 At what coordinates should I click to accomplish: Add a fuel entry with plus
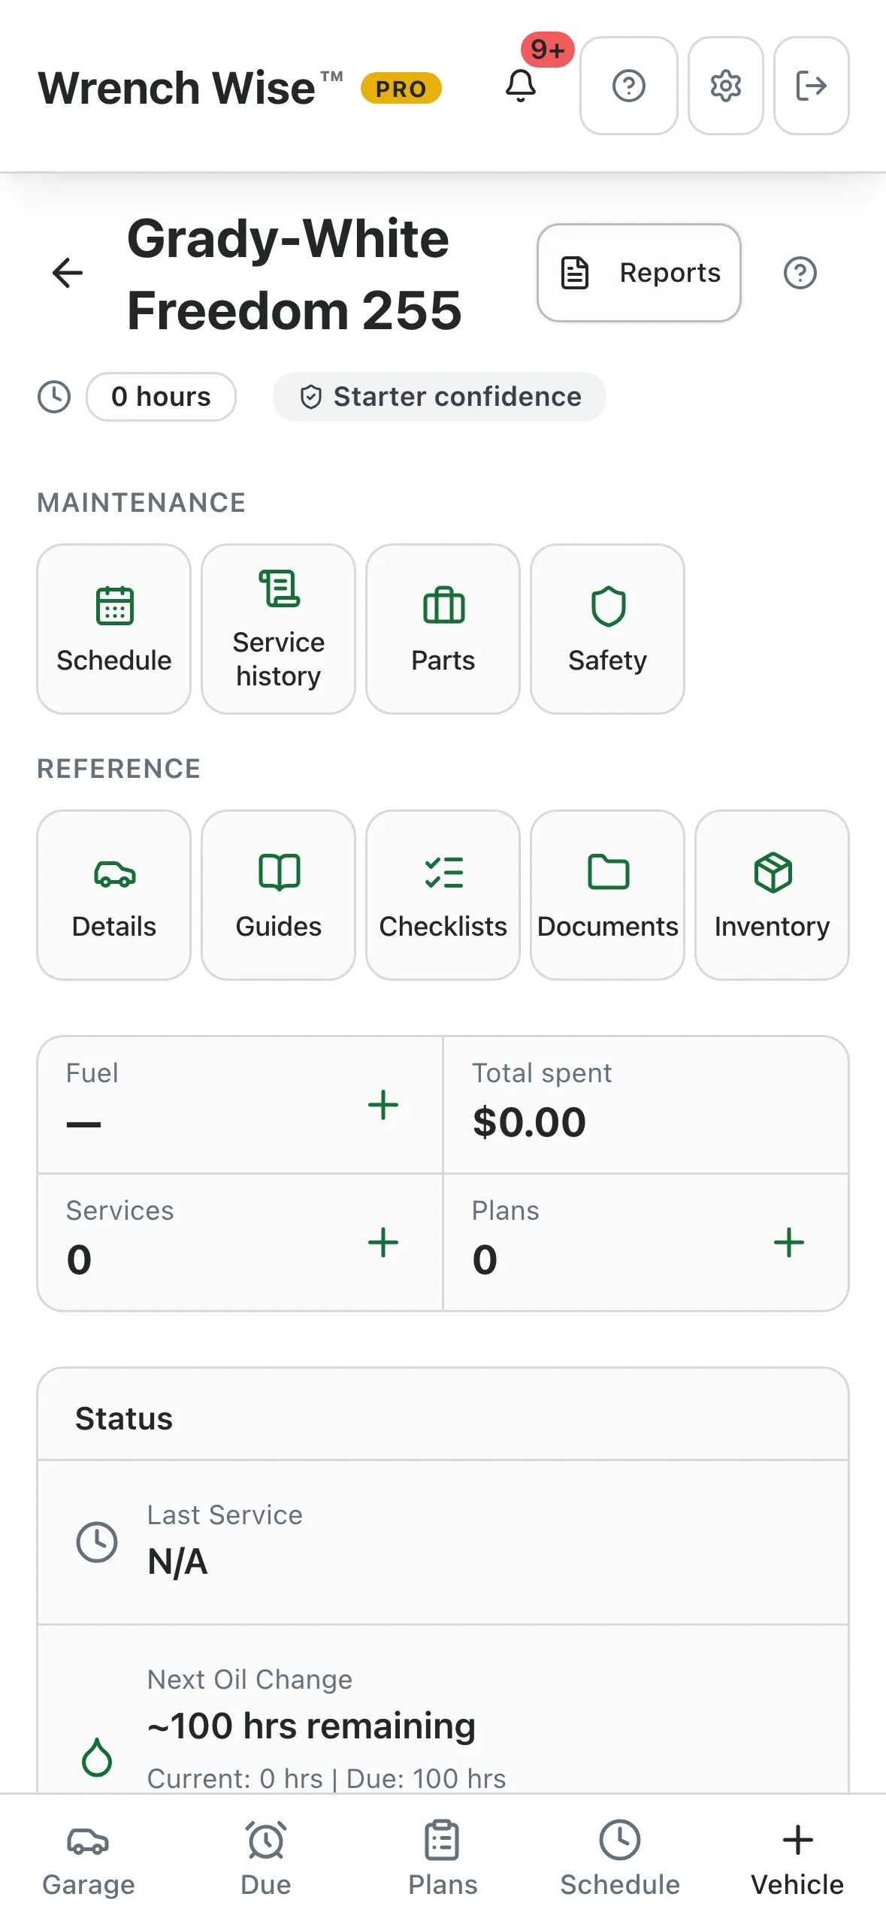pyautogui.click(x=383, y=1105)
